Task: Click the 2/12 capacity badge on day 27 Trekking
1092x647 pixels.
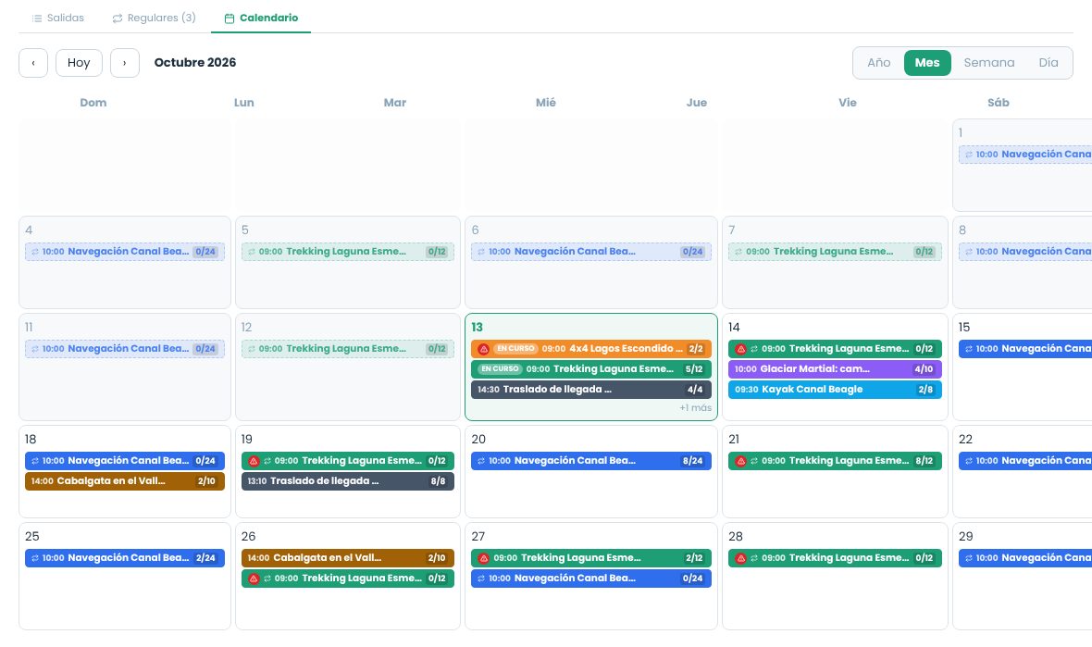Action: click(x=694, y=558)
